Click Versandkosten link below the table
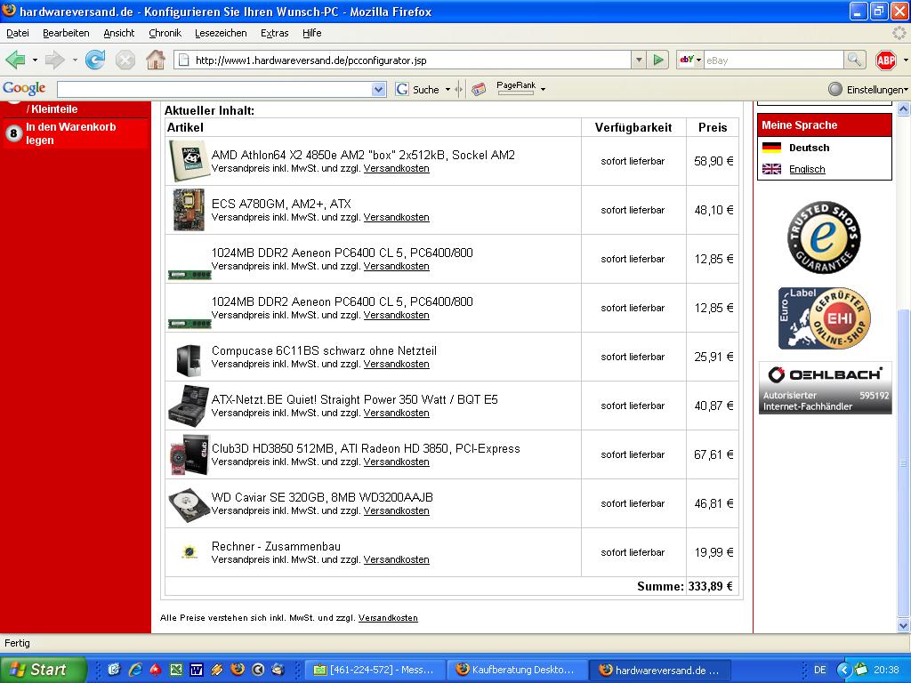 coord(388,618)
